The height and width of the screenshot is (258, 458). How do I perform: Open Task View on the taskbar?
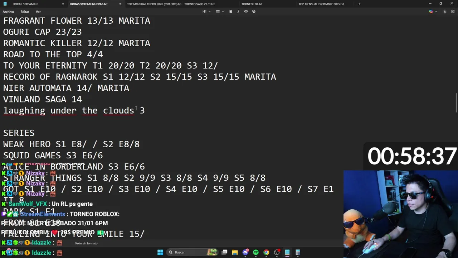point(224,252)
